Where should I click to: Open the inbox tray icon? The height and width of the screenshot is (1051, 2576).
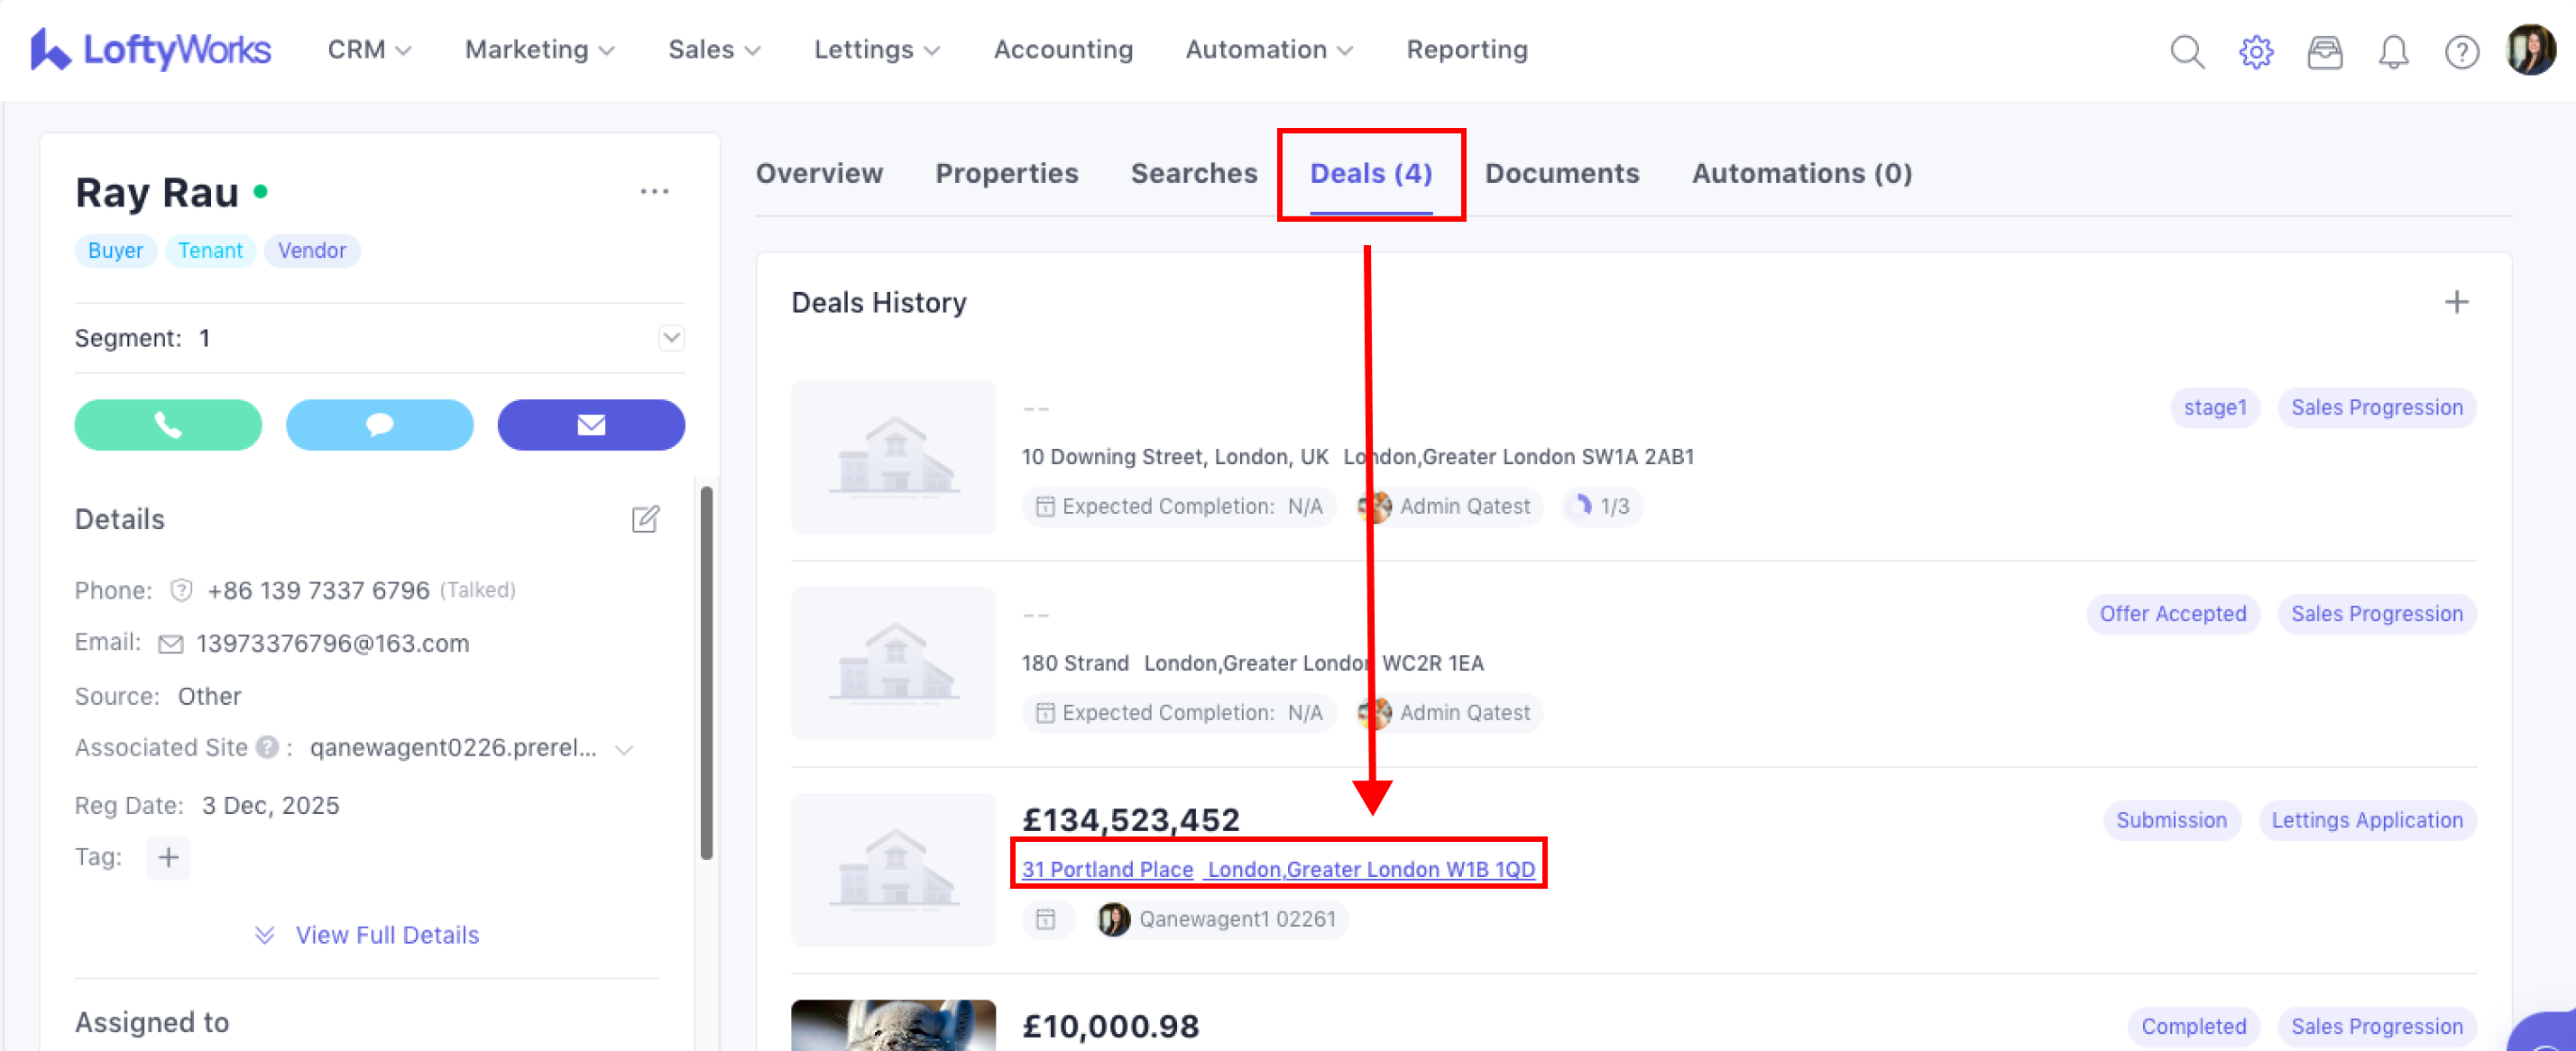click(2324, 51)
